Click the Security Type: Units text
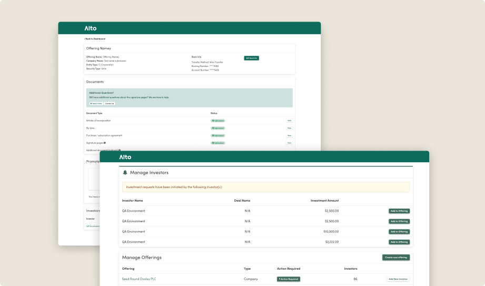The width and height of the screenshot is (485, 286). coord(96,68)
